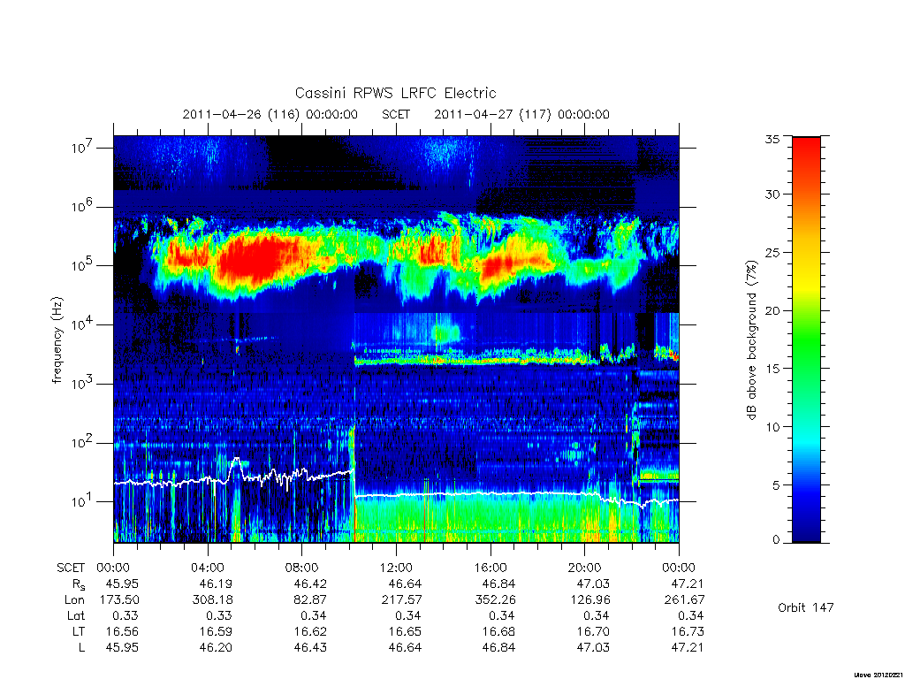
Task: Click Lon value '261.67'
Action: [x=684, y=600]
